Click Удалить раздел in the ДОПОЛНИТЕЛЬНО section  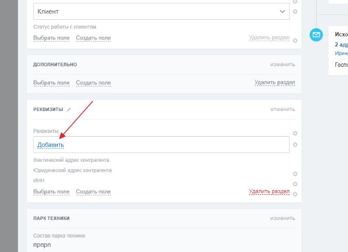[x=274, y=83]
